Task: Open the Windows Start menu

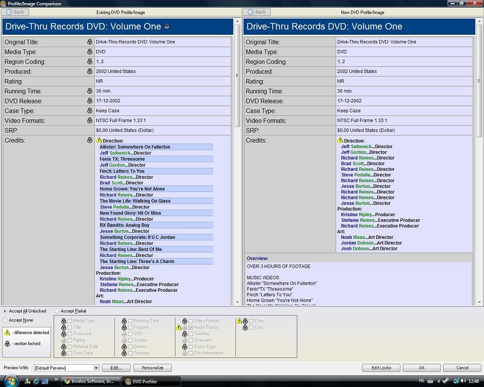Action: click(11, 381)
